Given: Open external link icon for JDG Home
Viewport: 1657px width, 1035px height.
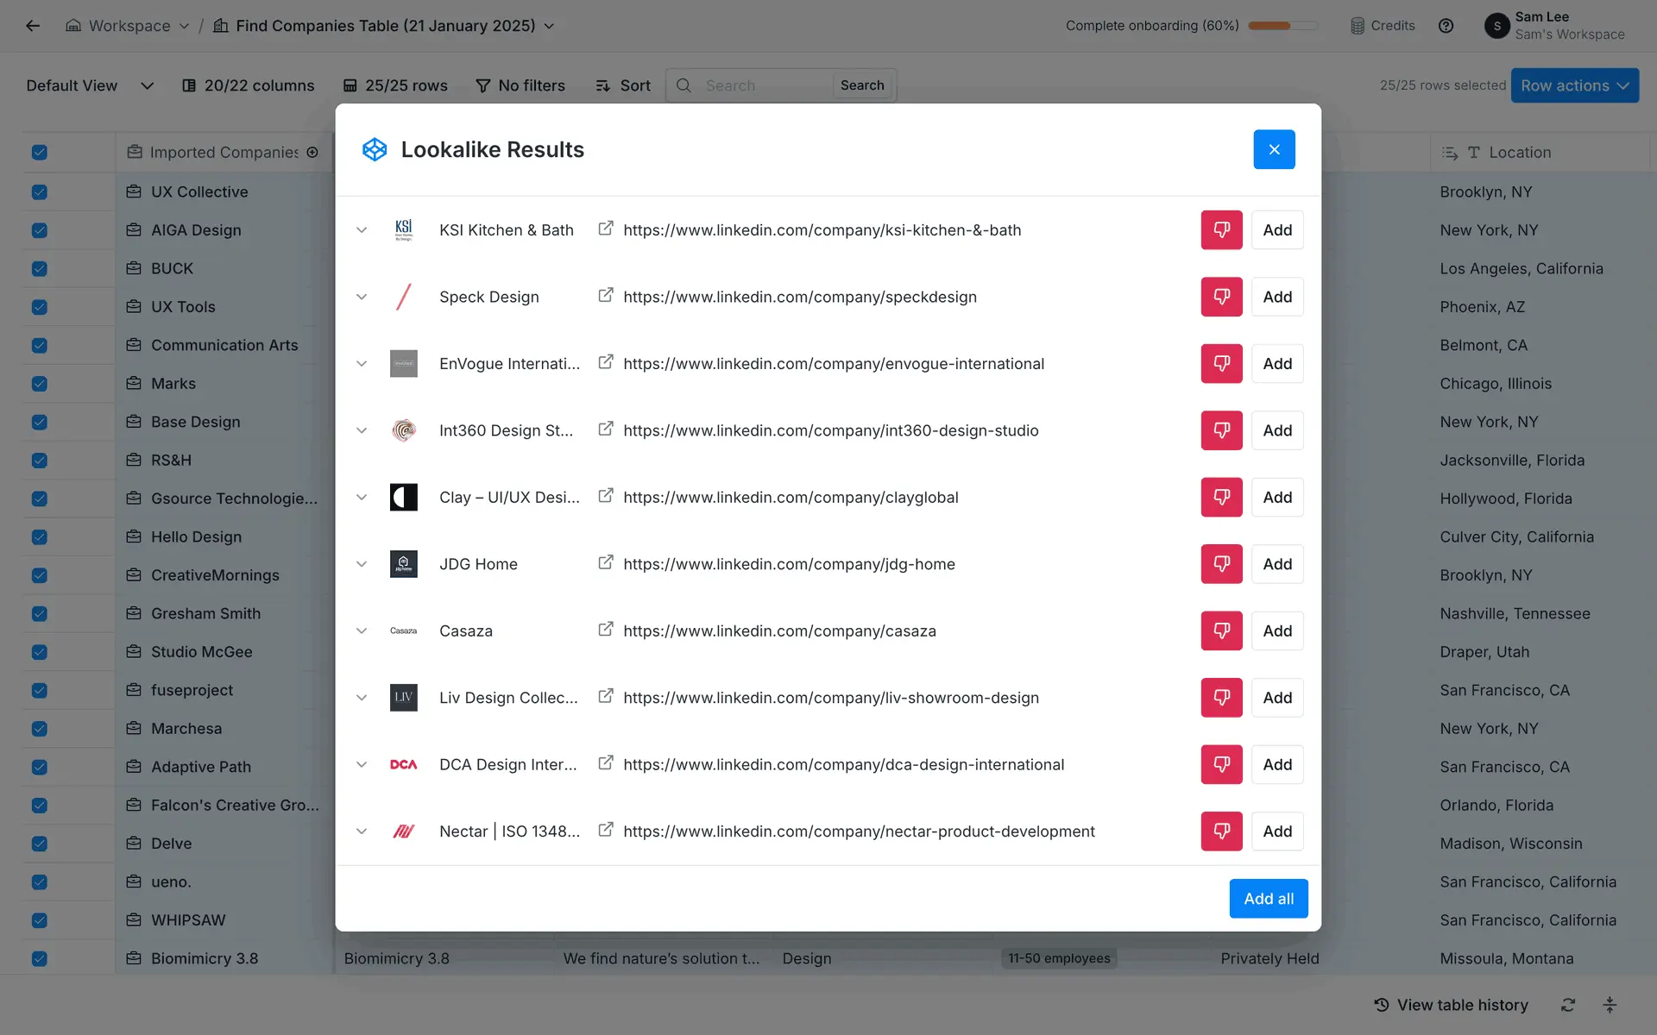Looking at the screenshot, I should (606, 563).
